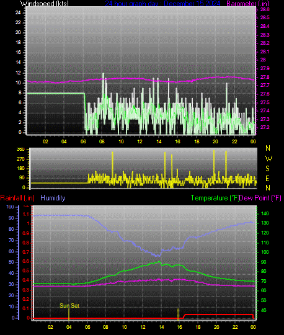Click the compass letter S
284x335 pixels.
[267, 169]
